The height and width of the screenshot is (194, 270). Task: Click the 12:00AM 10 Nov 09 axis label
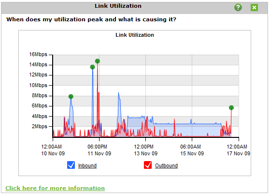coord(53,150)
